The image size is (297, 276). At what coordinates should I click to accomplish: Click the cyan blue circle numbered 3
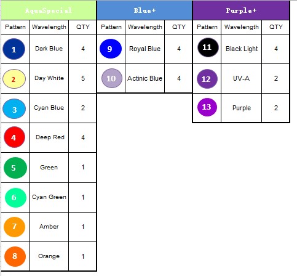click(x=14, y=109)
